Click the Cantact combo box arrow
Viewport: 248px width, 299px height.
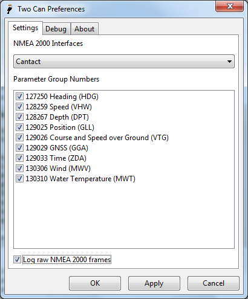[229, 62]
